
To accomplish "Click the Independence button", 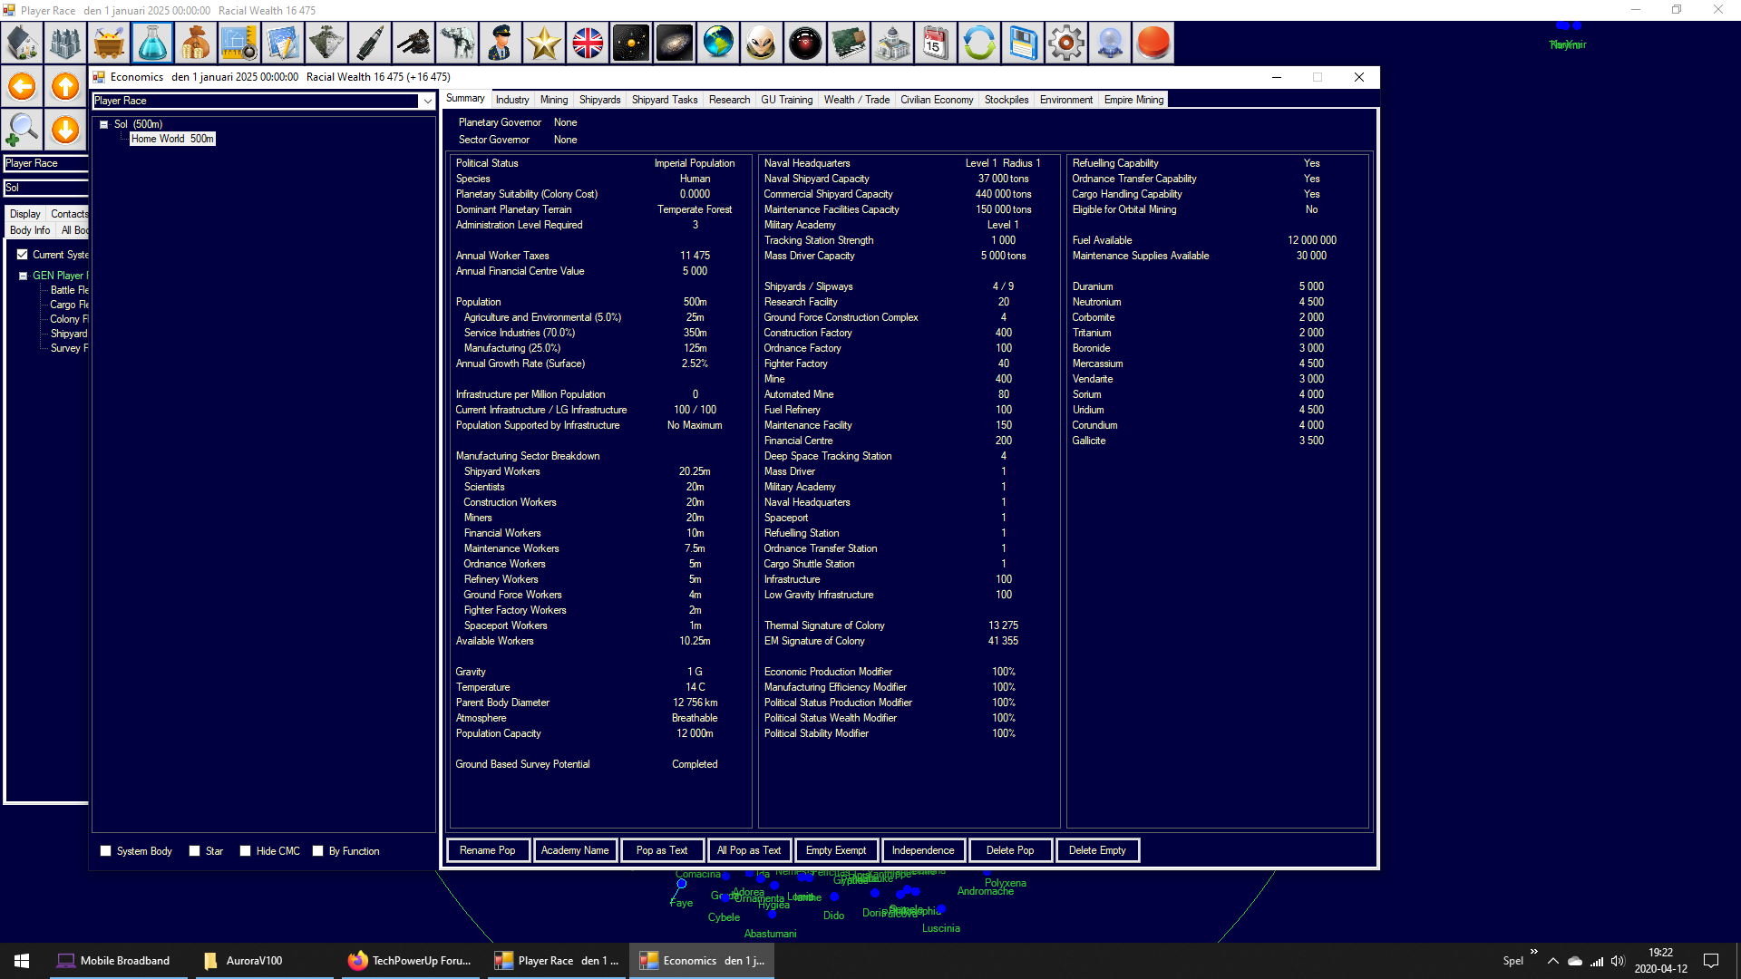I will (922, 850).
